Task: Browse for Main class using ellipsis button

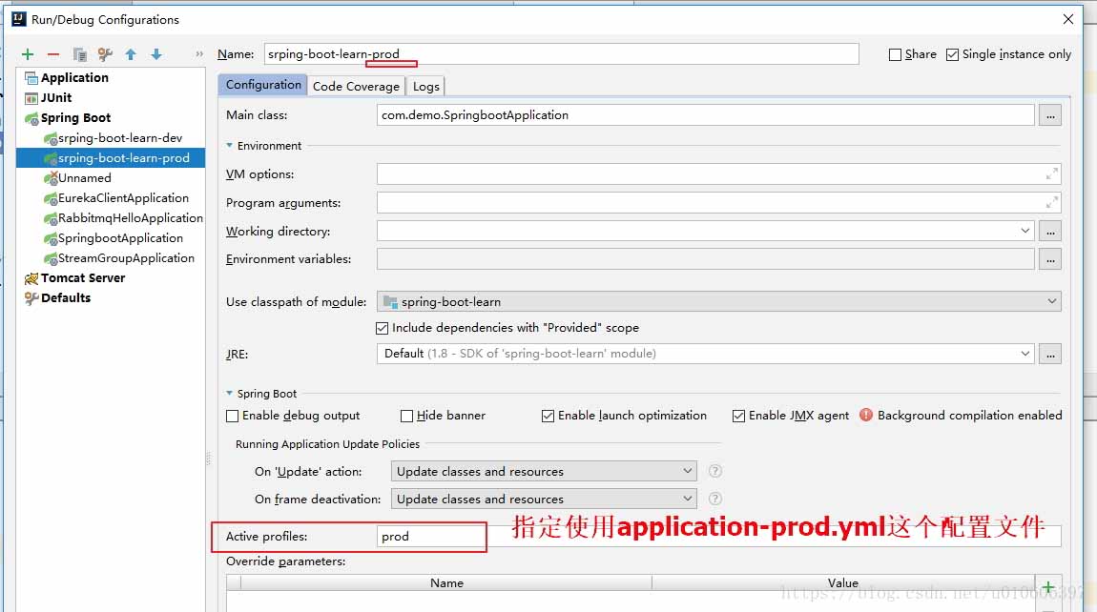Action: (x=1050, y=114)
